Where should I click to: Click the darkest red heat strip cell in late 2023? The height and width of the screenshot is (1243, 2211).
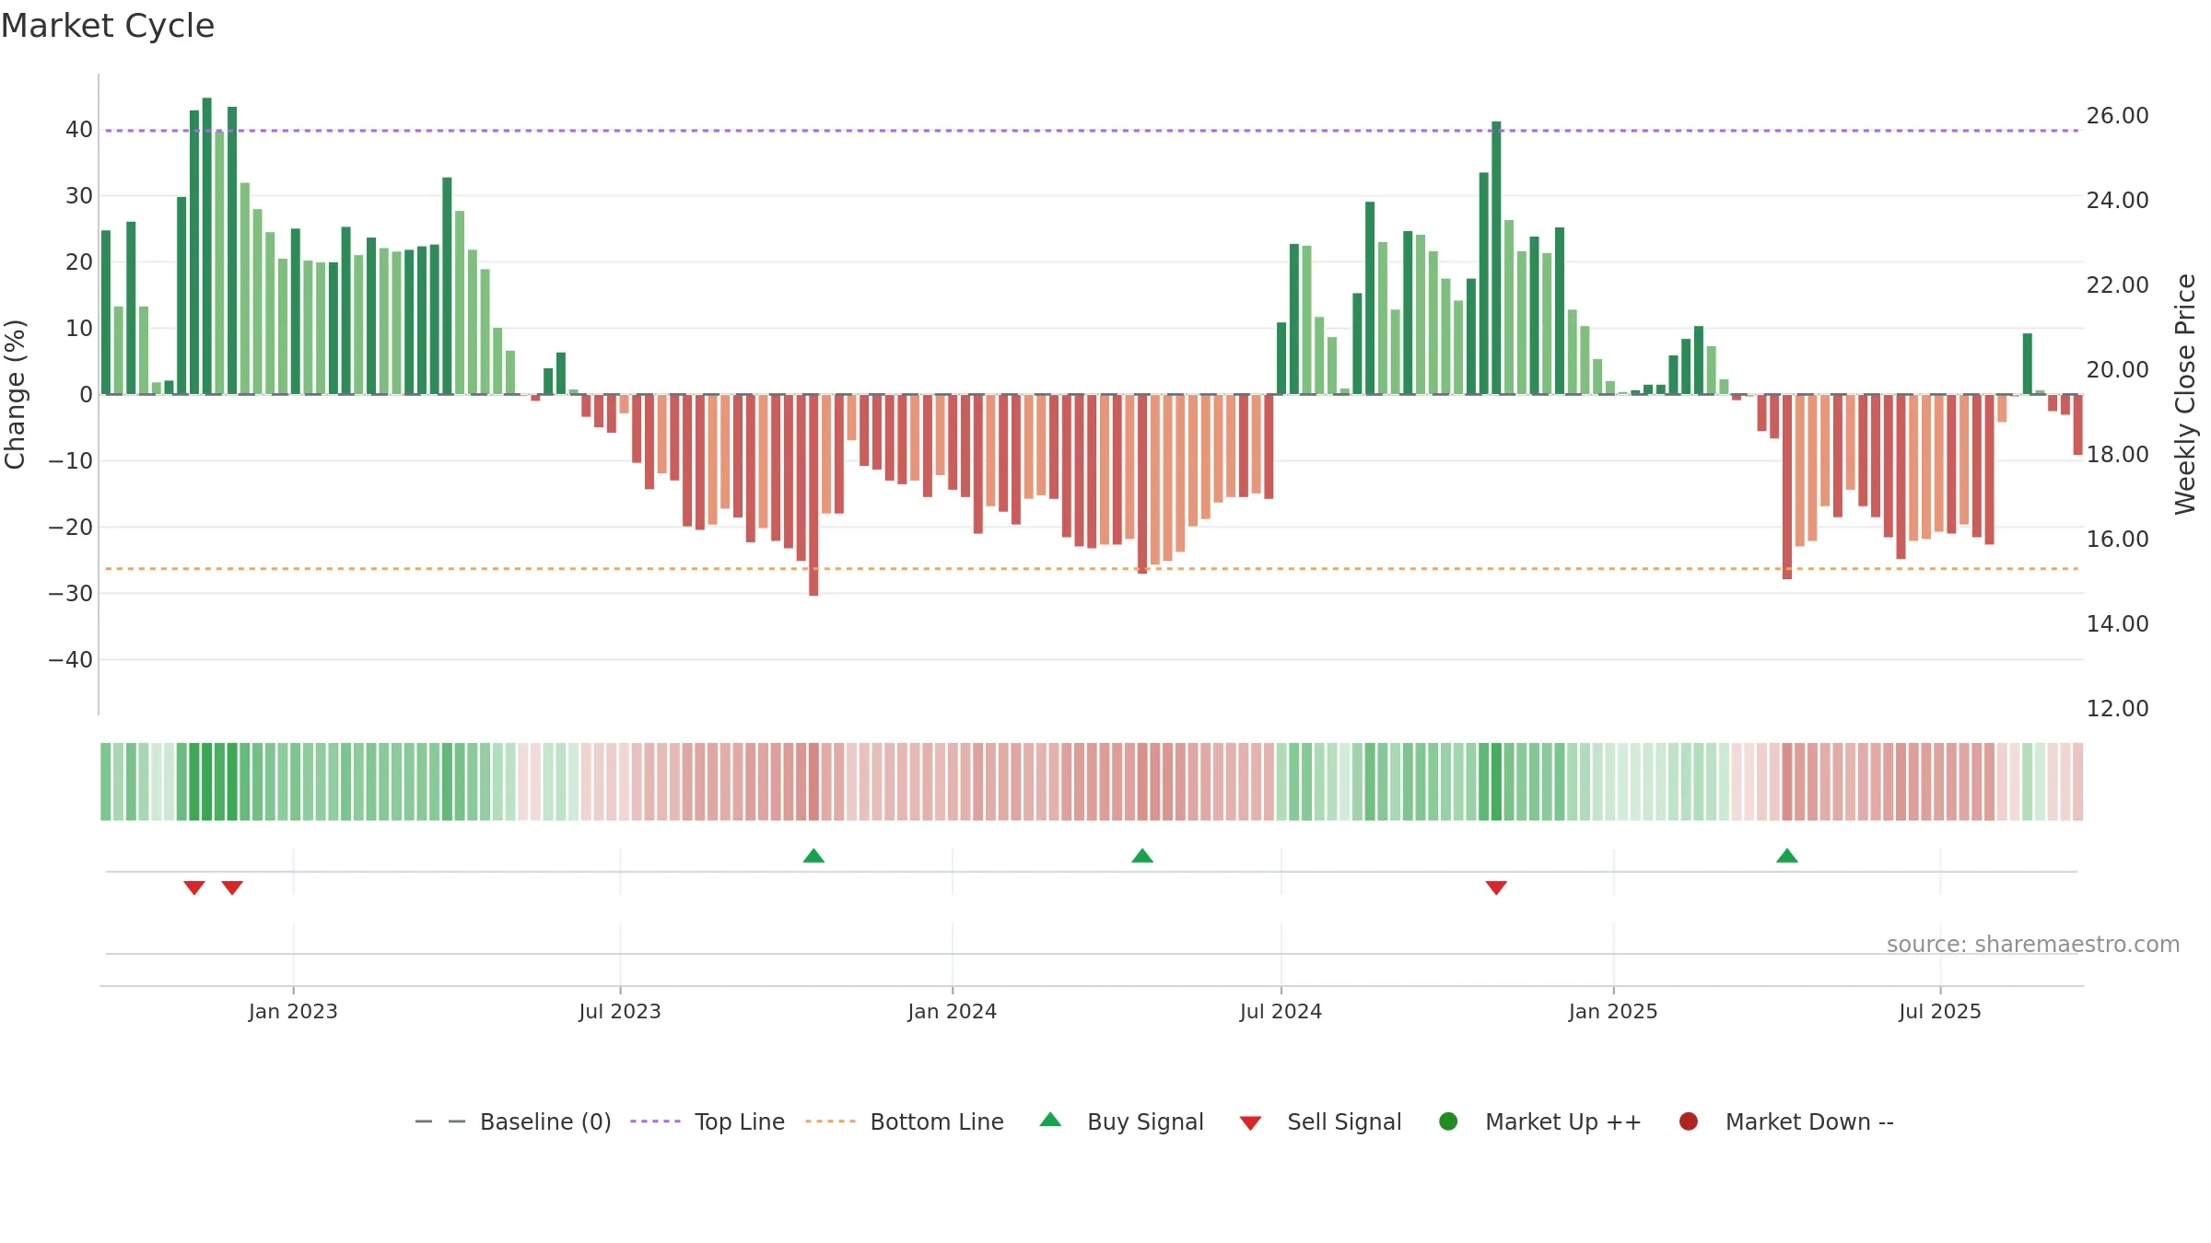coord(813,782)
